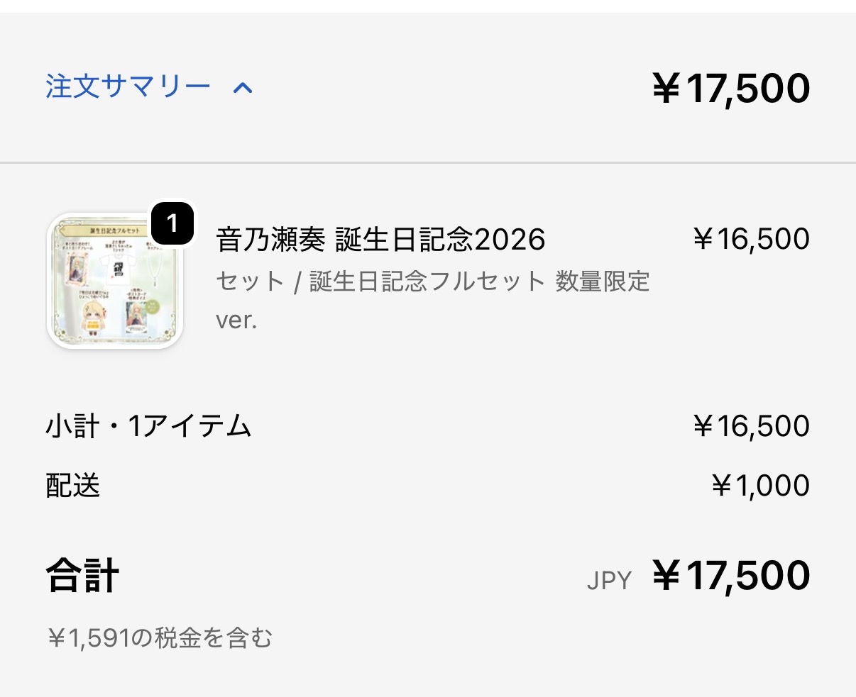Click the quantity badge showing 1
Image resolution: width=856 pixels, height=697 pixels.
(x=172, y=224)
